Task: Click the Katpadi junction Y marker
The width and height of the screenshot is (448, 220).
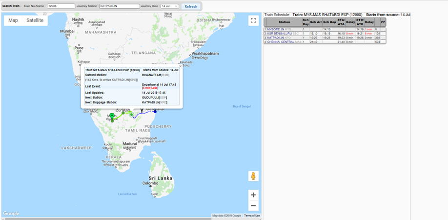Action: 141,111
